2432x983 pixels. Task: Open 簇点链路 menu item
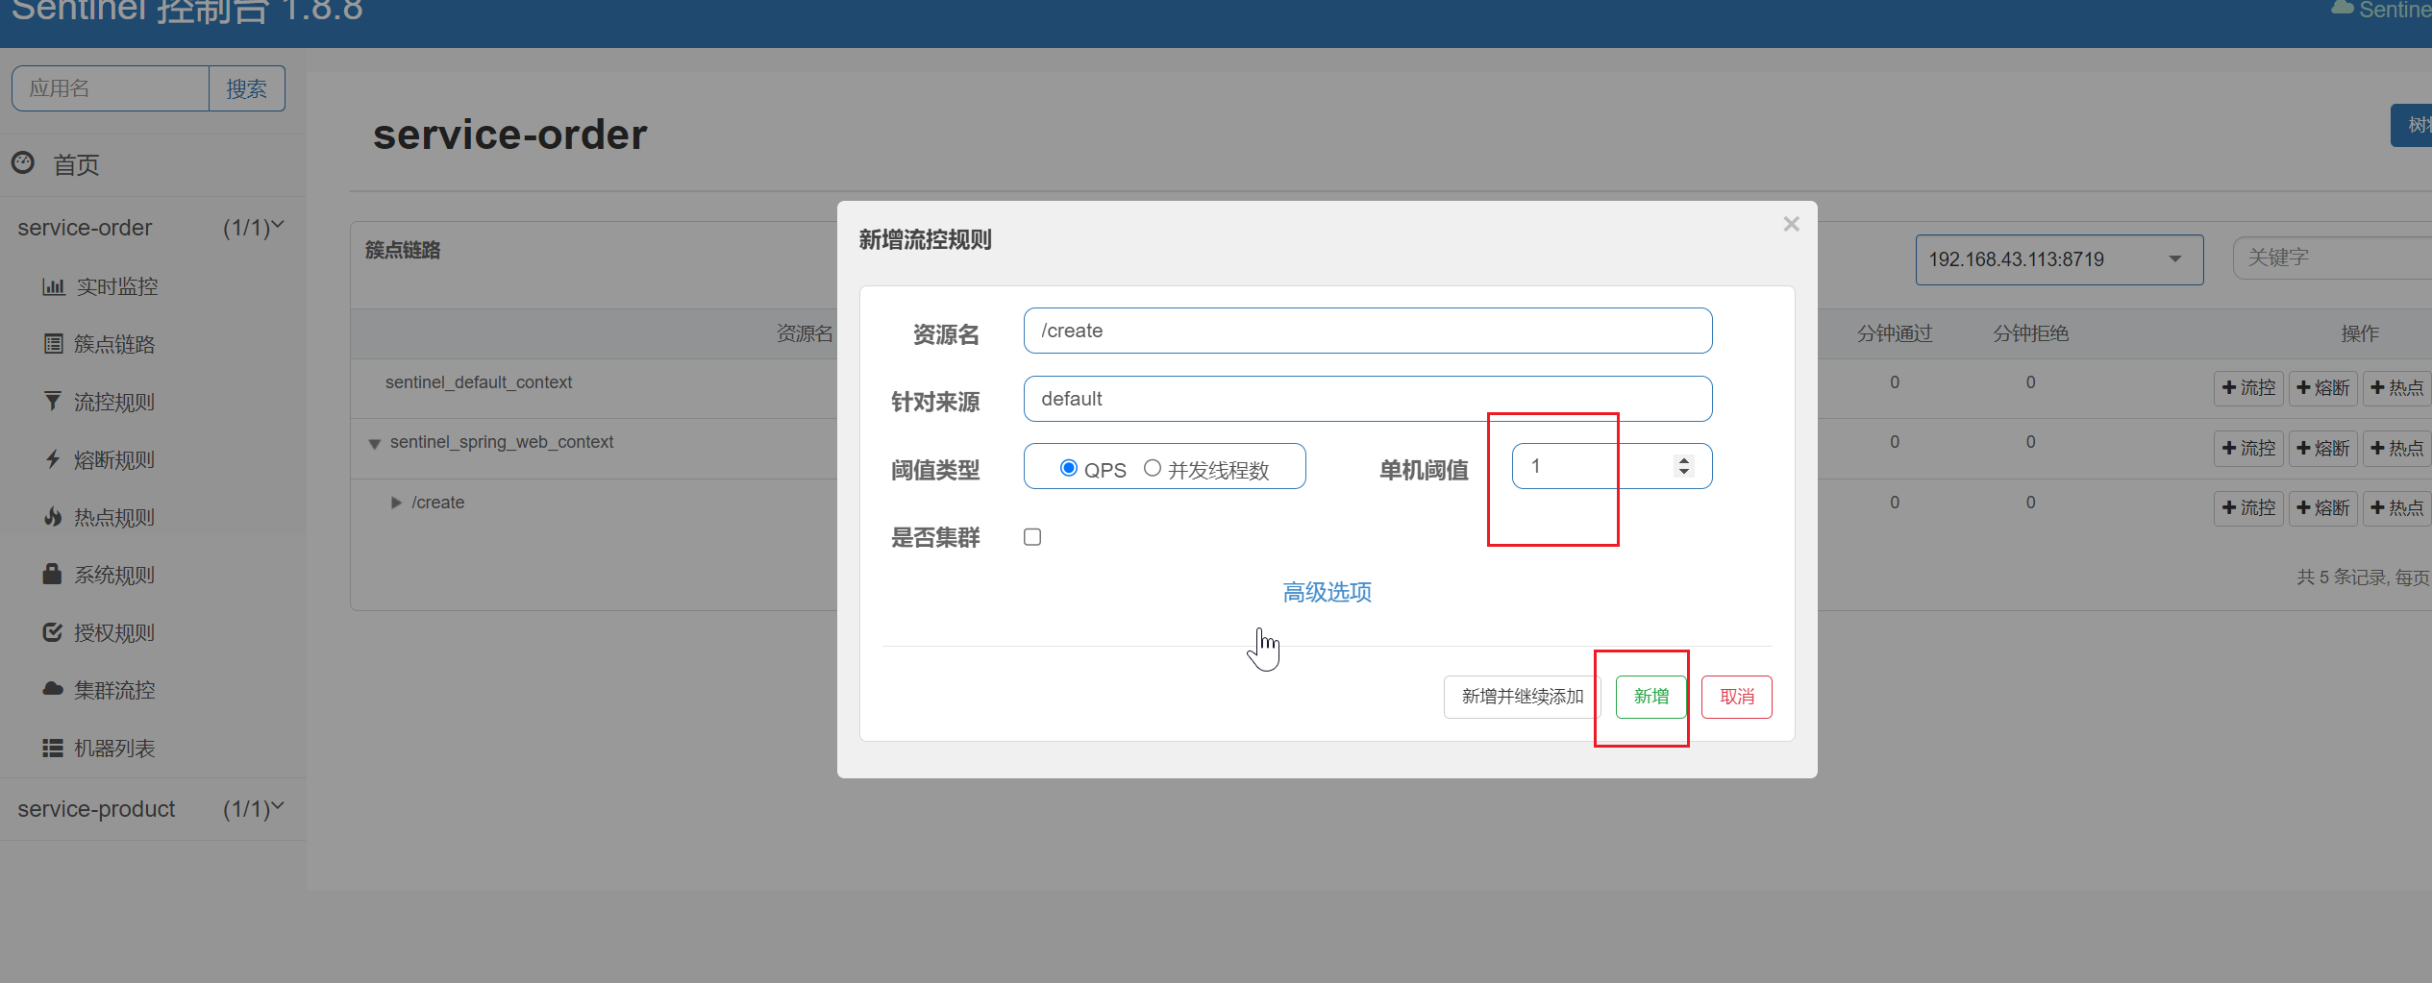(x=114, y=344)
